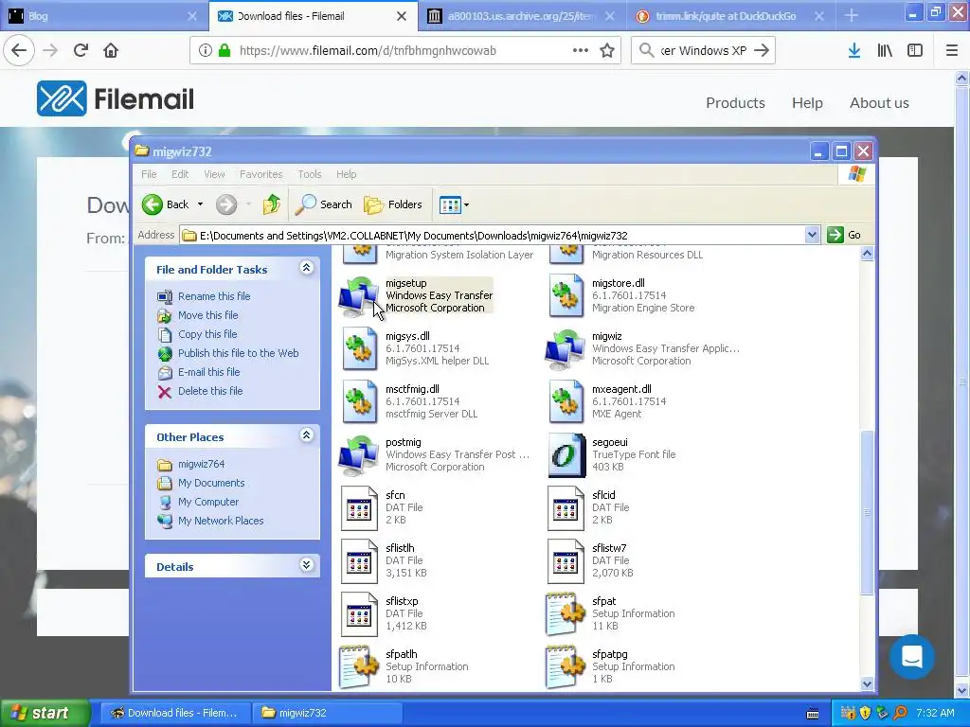
Task: Open the Favorites menu in Explorer
Action: pos(261,174)
